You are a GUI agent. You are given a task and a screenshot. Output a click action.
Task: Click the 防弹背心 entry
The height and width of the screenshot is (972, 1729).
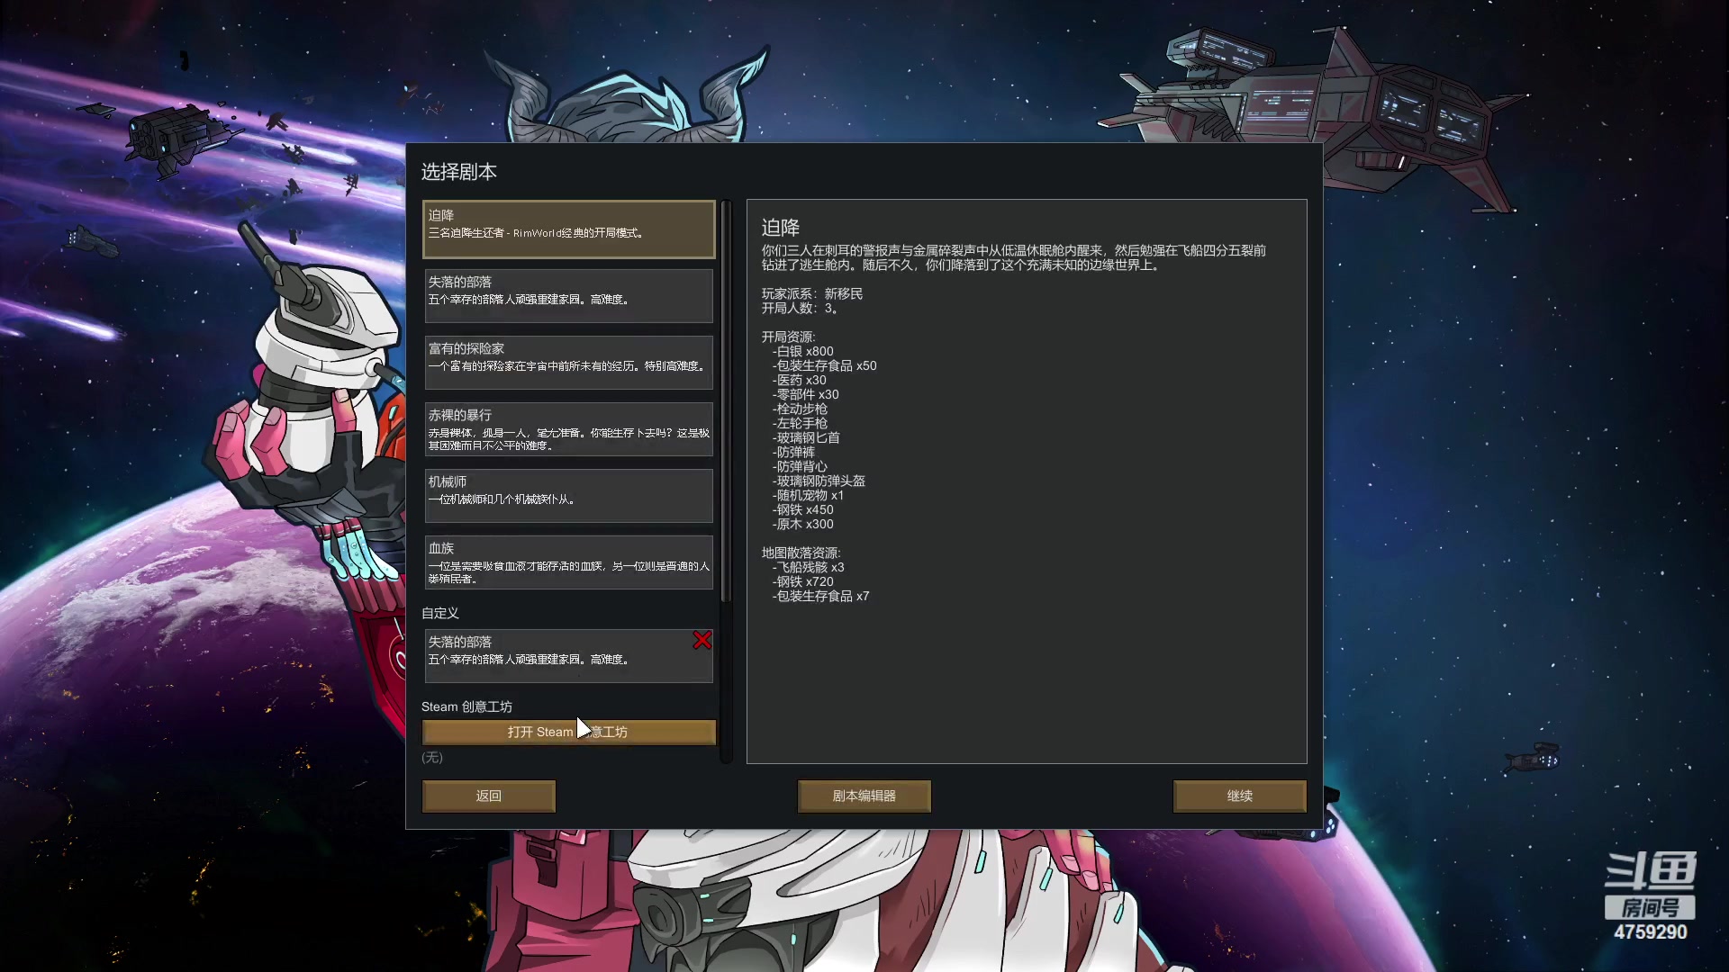[800, 466]
